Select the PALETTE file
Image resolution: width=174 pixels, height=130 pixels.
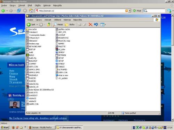click(x=61, y=46)
